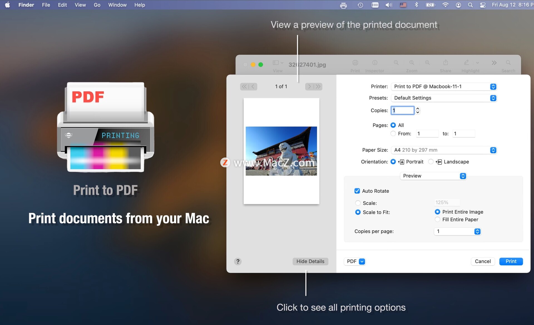Screen dimensions: 534x325
Task: Open Control Center from menu bar
Action: [x=483, y=5]
